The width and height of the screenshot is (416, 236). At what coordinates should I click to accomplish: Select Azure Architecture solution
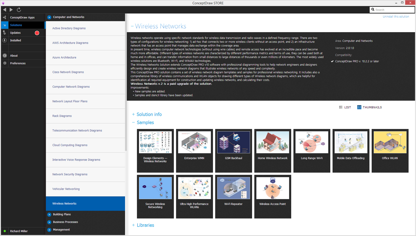[x=85, y=57]
